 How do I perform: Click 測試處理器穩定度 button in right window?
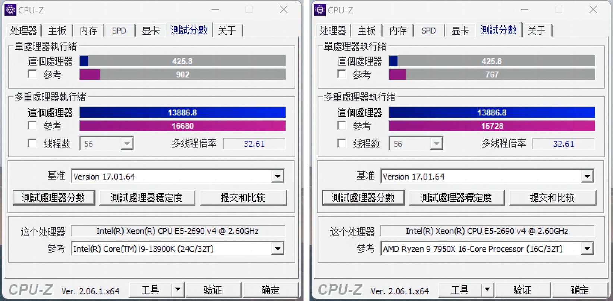coord(456,197)
